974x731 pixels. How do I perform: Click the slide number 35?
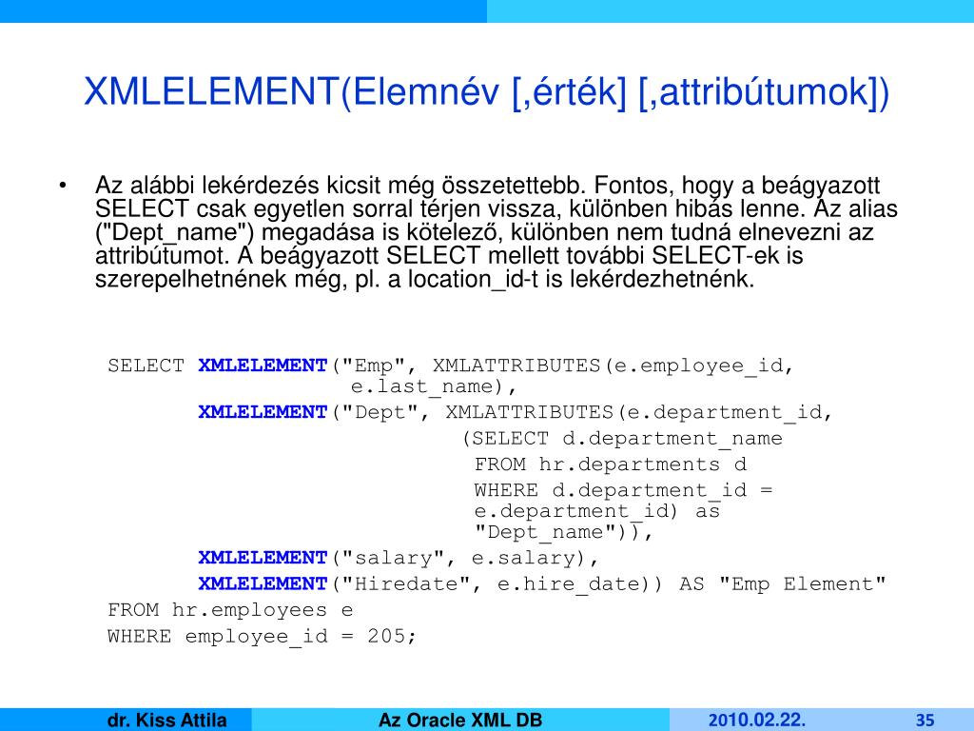point(925,720)
